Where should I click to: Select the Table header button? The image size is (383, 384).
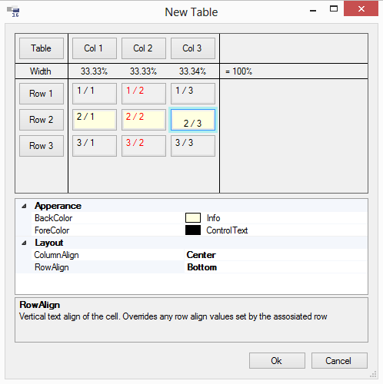[42, 48]
